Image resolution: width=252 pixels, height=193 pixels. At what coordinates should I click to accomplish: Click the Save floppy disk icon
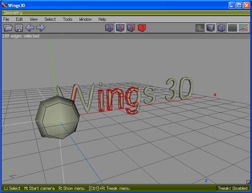point(19,28)
